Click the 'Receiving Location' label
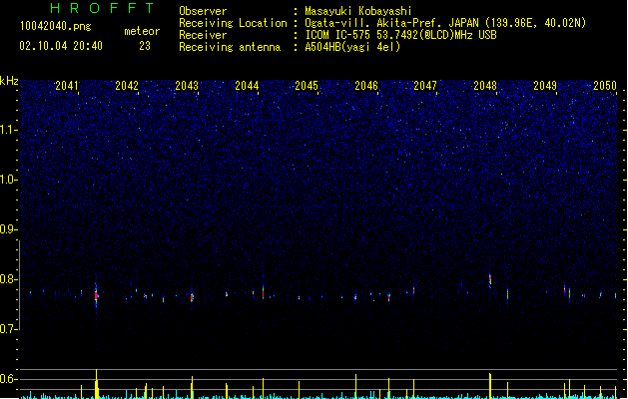Viewport: 628px width, 399px height. pyautogui.click(x=233, y=23)
